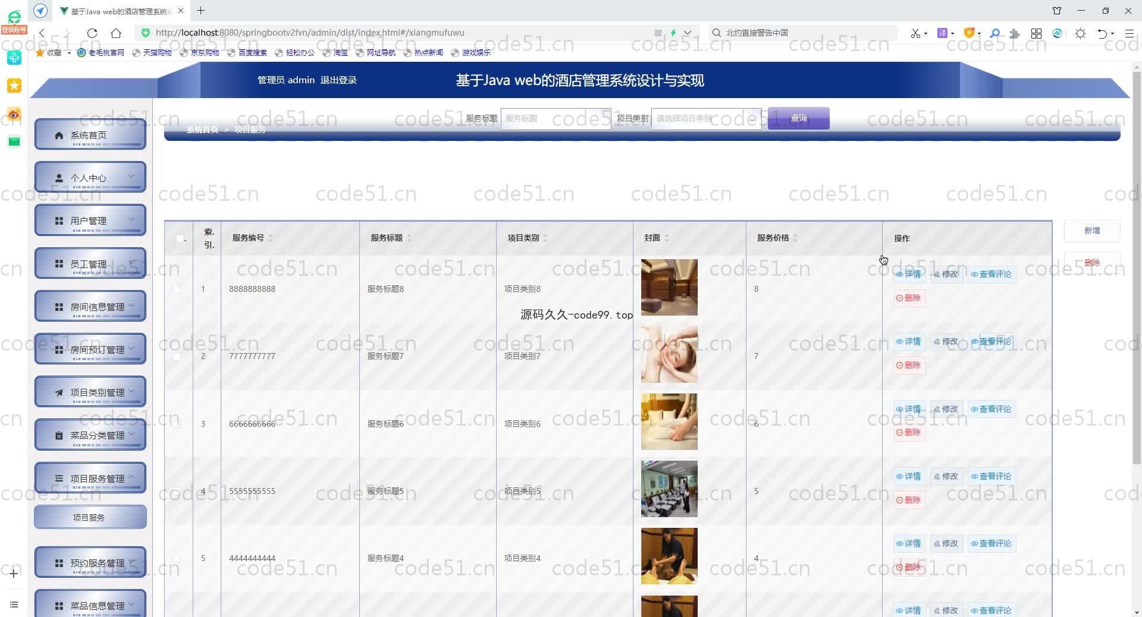Click the 新增 button
Screen dimensions: 1142x617
click(x=1092, y=231)
